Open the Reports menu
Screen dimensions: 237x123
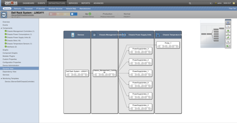(86, 3)
